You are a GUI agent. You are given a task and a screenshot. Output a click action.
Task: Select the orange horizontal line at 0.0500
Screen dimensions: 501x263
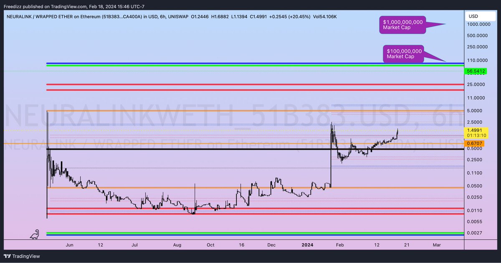[255, 187]
